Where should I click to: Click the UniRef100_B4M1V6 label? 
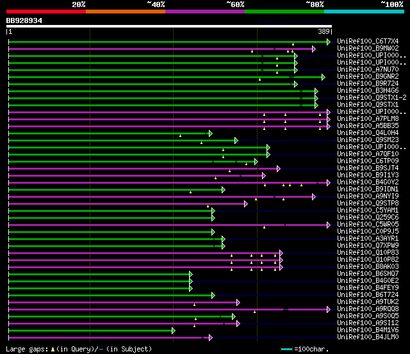click(368, 330)
